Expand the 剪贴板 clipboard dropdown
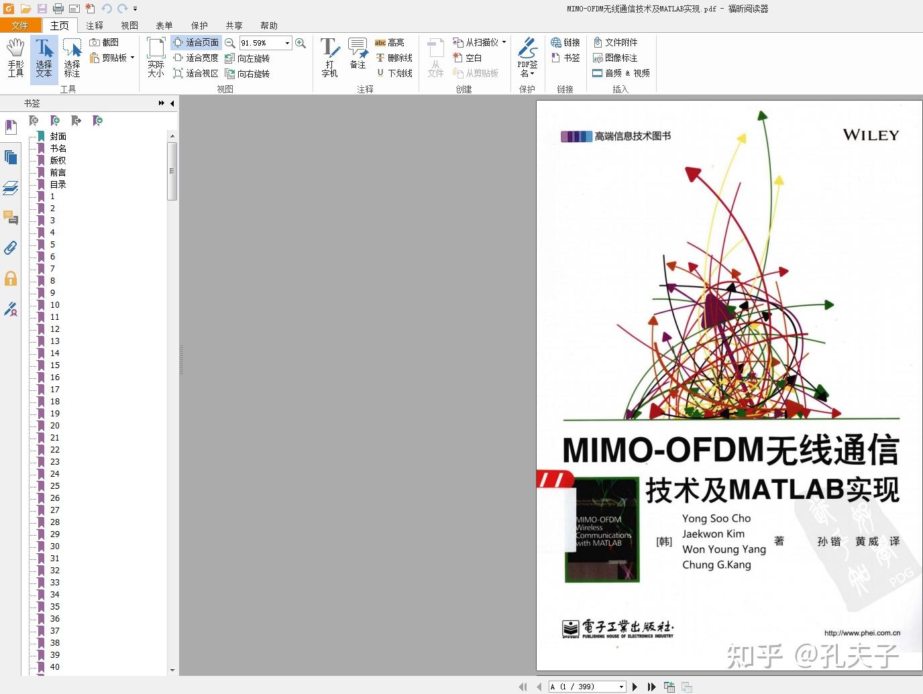 (131, 57)
